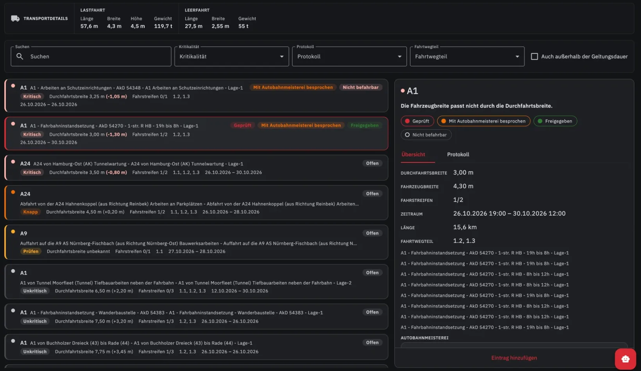The height and width of the screenshot is (371, 641).
Task: Click the orange dot on the A24 Hahnenkoppel entry
Action: coord(13,192)
